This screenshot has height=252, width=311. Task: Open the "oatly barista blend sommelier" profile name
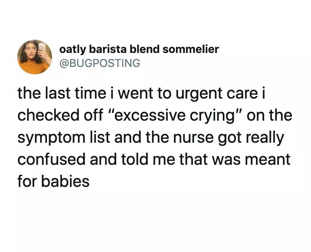(x=139, y=49)
